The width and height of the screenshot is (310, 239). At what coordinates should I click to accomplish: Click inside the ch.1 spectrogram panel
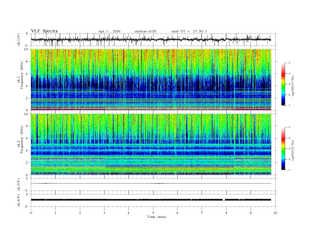151,80
